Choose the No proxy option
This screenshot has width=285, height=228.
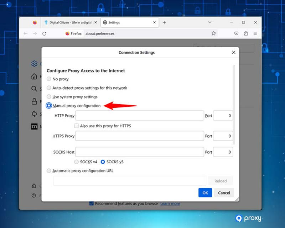click(49, 79)
